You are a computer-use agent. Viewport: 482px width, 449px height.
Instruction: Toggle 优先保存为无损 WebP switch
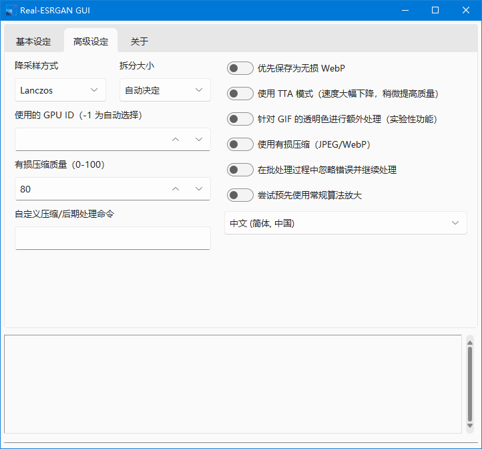[x=240, y=68]
